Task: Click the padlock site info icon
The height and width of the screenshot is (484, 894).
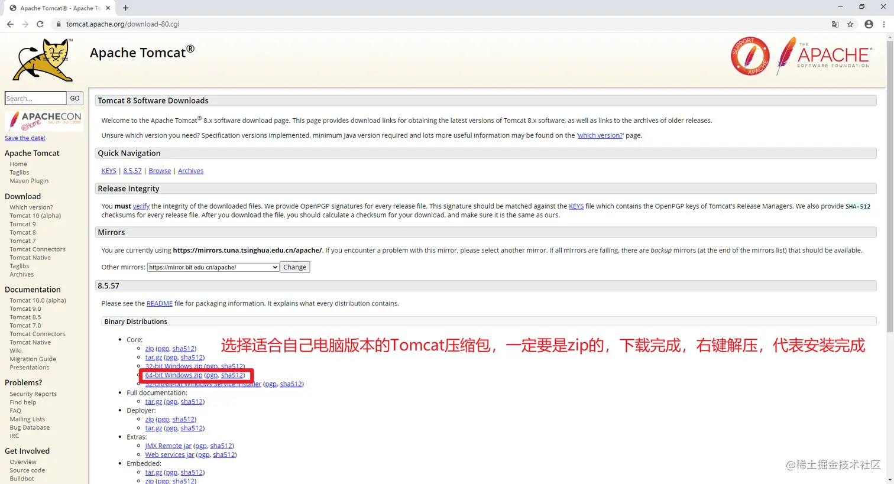Action: 58,24
